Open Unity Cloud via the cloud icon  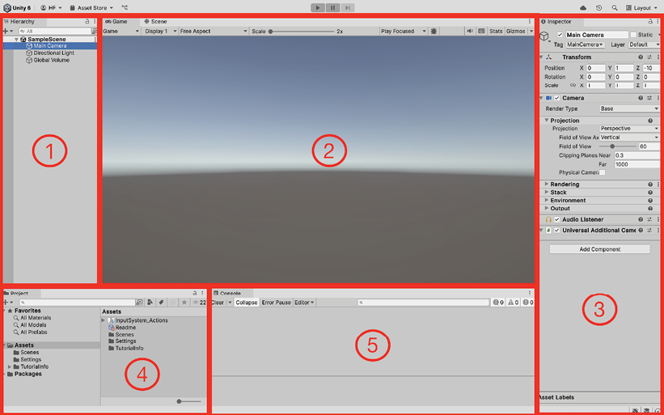pyautogui.click(x=583, y=7)
